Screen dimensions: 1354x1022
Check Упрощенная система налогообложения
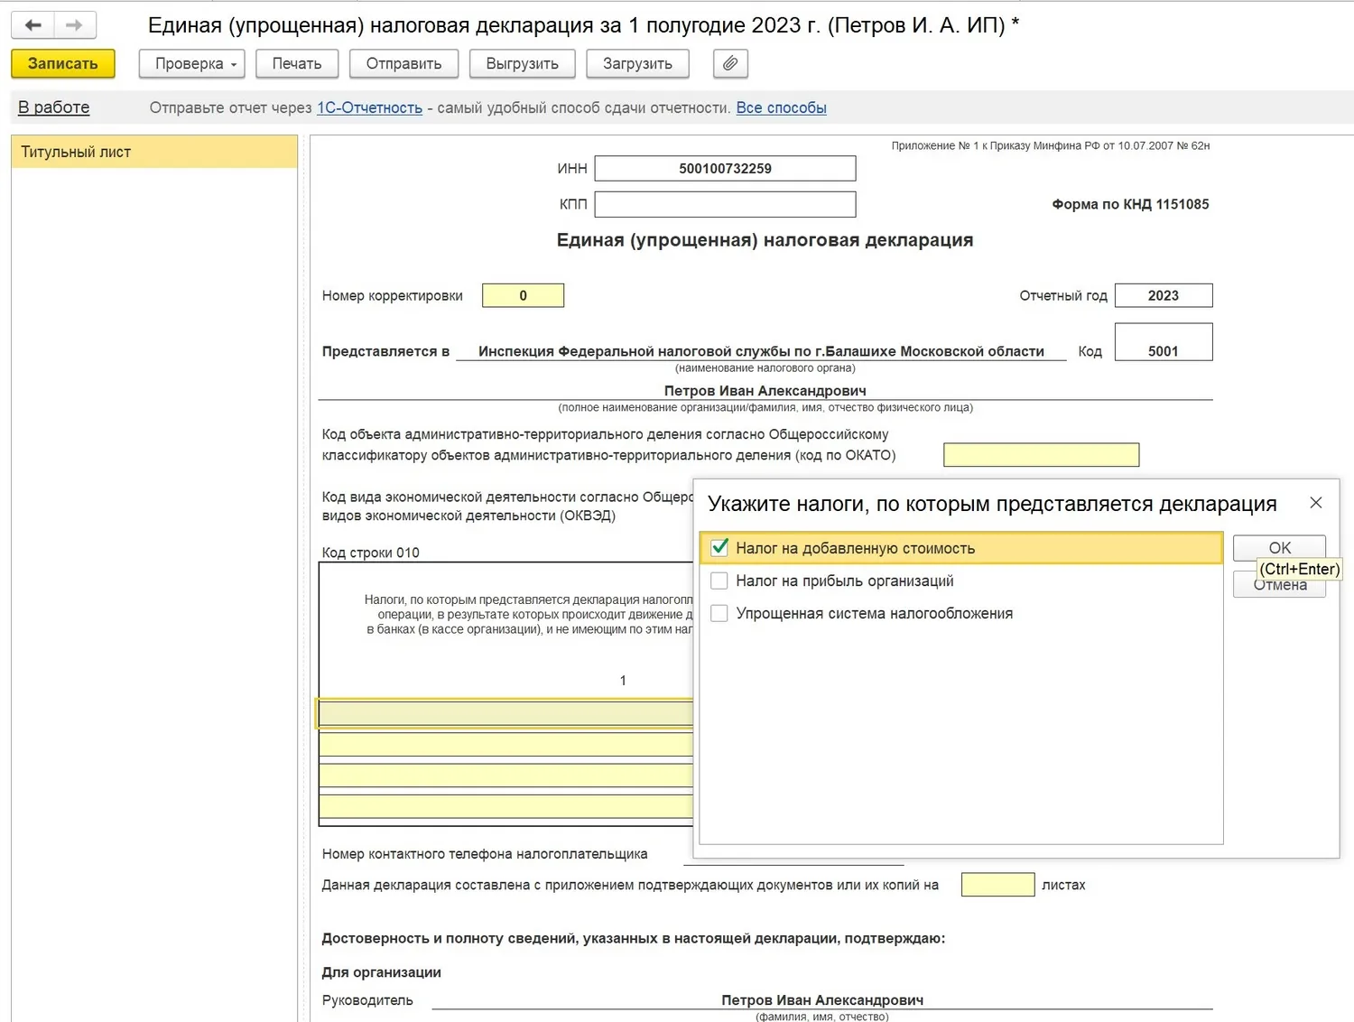tap(719, 613)
